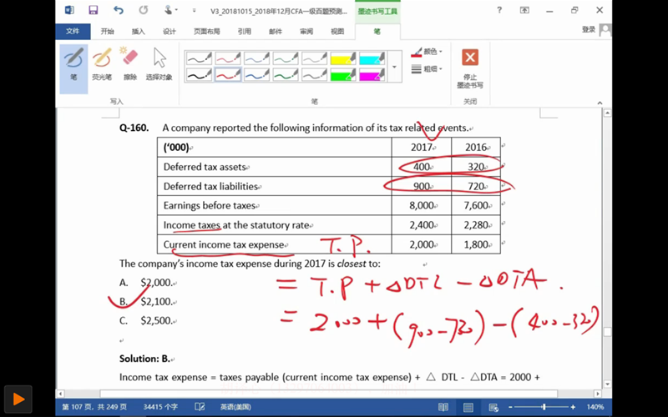Switch to the 插入 tab
This screenshot has width=668, height=417.
click(x=139, y=32)
